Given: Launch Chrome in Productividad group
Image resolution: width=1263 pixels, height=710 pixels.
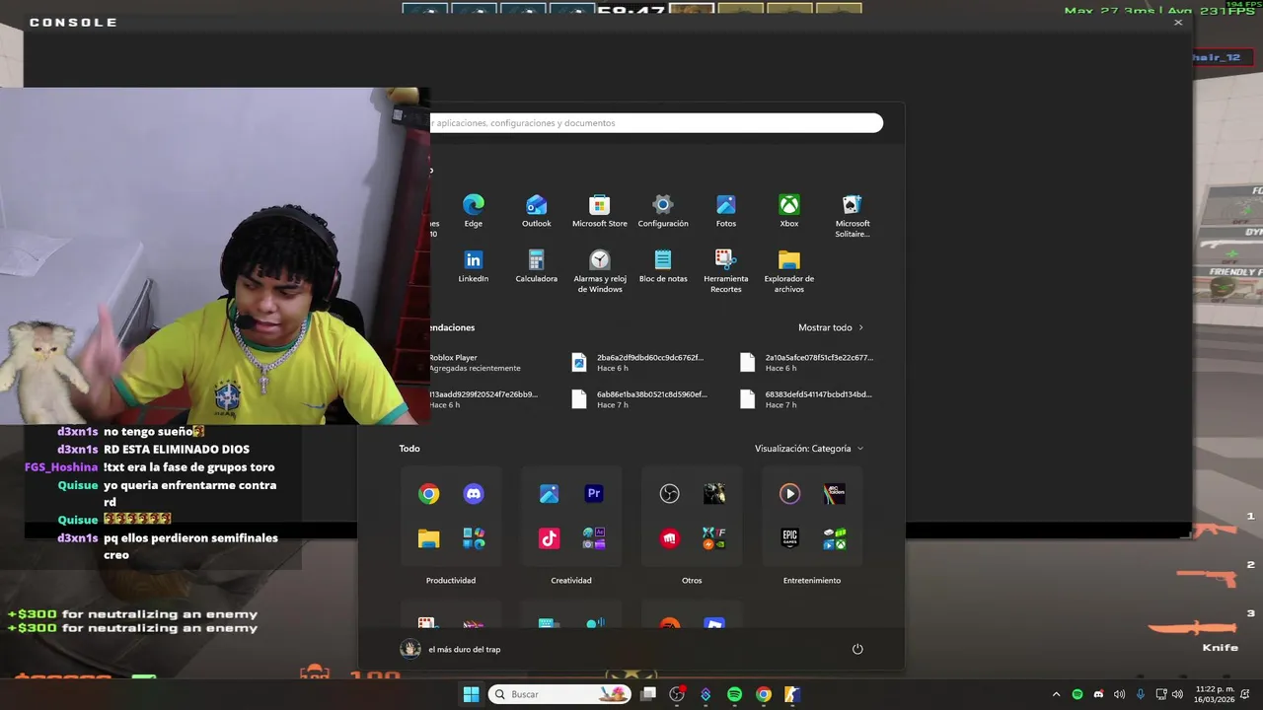Looking at the screenshot, I should (428, 494).
